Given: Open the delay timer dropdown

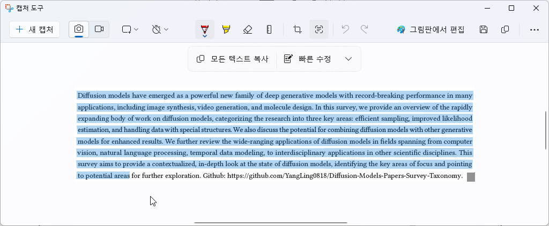Looking at the screenshot, I should (x=160, y=29).
